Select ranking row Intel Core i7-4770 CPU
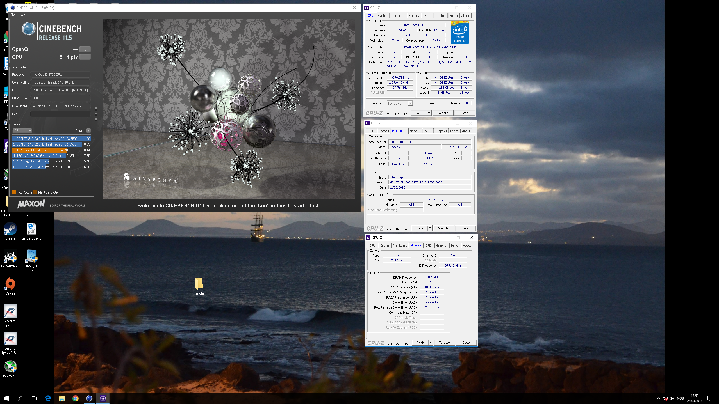Image resolution: width=719 pixels, height=404 pixels. [51, 150]
